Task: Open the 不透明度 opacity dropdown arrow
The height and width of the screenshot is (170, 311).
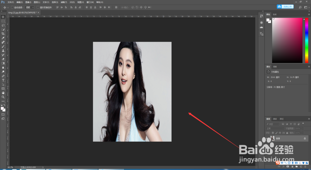Action: pos(303,129)
